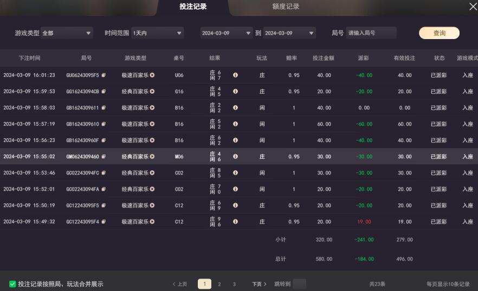Copy round number GC02243094FA
Screen dimensions: 478x291
(x=104, y=189)
